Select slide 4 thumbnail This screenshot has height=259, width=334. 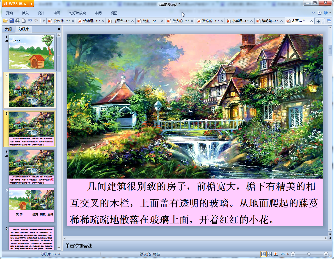tap(31, 167)
